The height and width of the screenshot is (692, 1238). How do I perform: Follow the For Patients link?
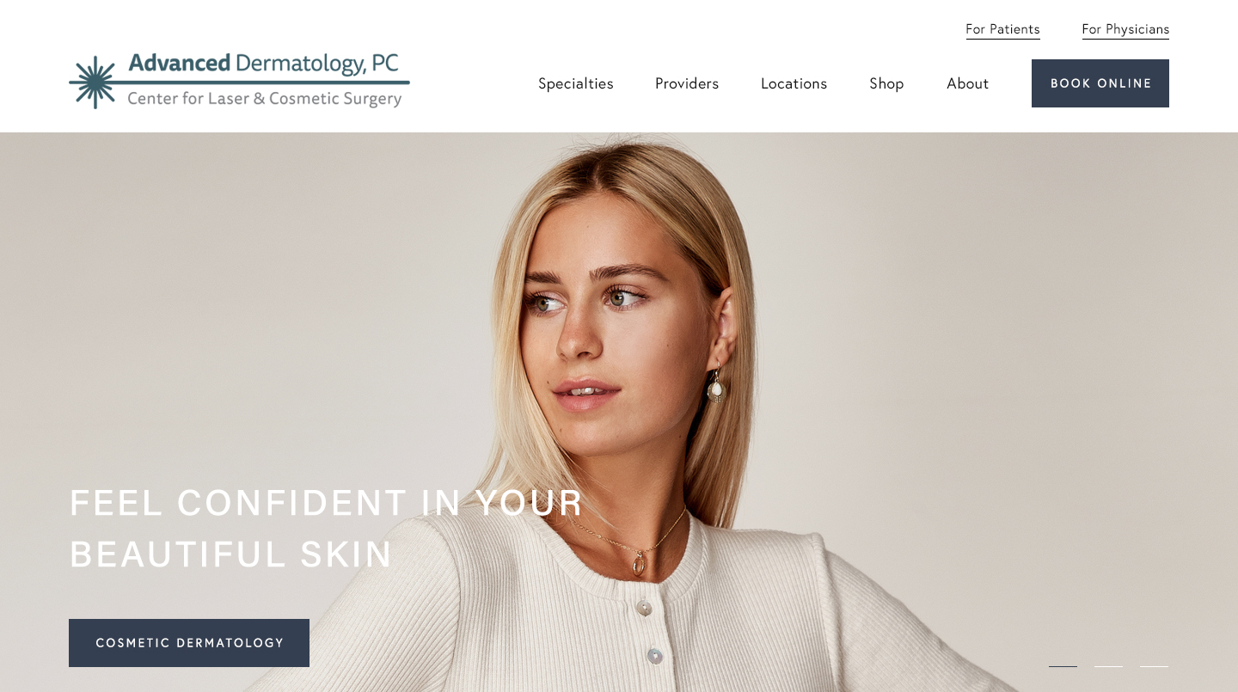tap(1002, 29)
